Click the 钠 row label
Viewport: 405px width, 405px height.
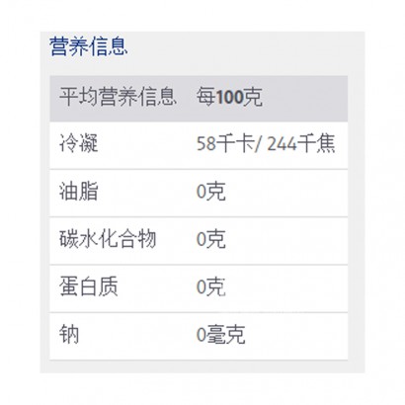point(69,335)
